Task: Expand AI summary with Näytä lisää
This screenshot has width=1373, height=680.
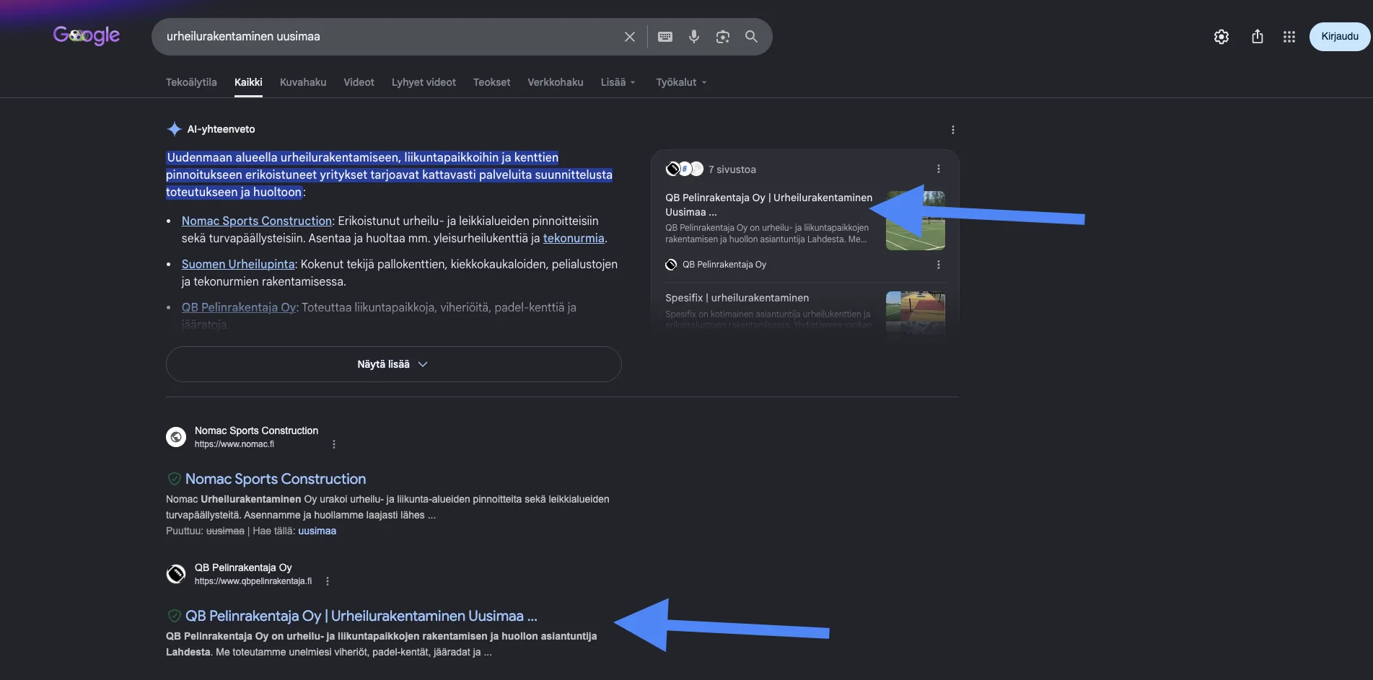Action: (x=393, y=364)
